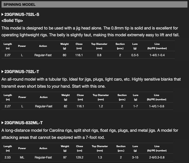Select the SPINNING MODEL section header
The image size is (189, 163).
[20, 5]
